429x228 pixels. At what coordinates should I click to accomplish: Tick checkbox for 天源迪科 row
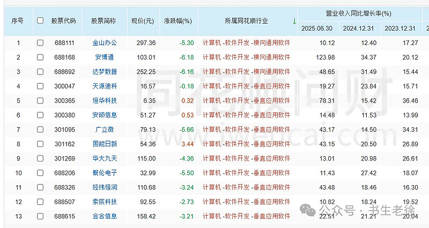[x=40, y=86]
